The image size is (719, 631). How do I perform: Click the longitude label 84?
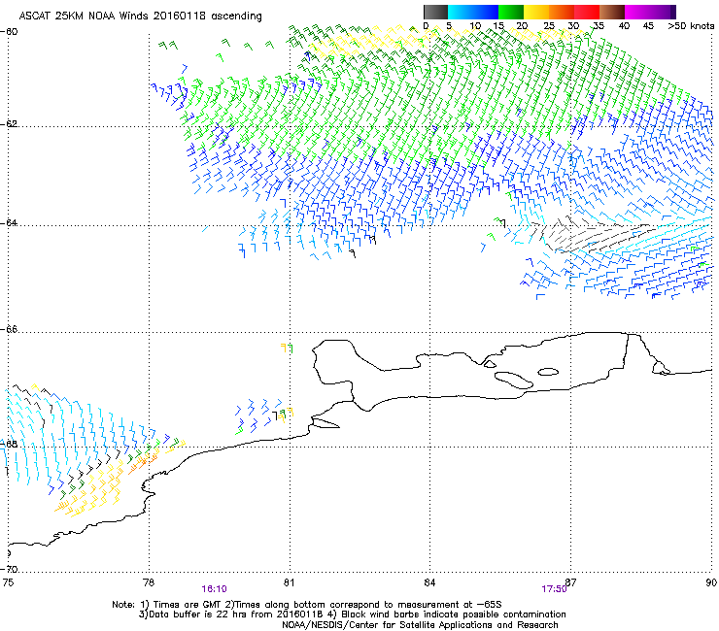pyautogui.click(x=429, y=582)
